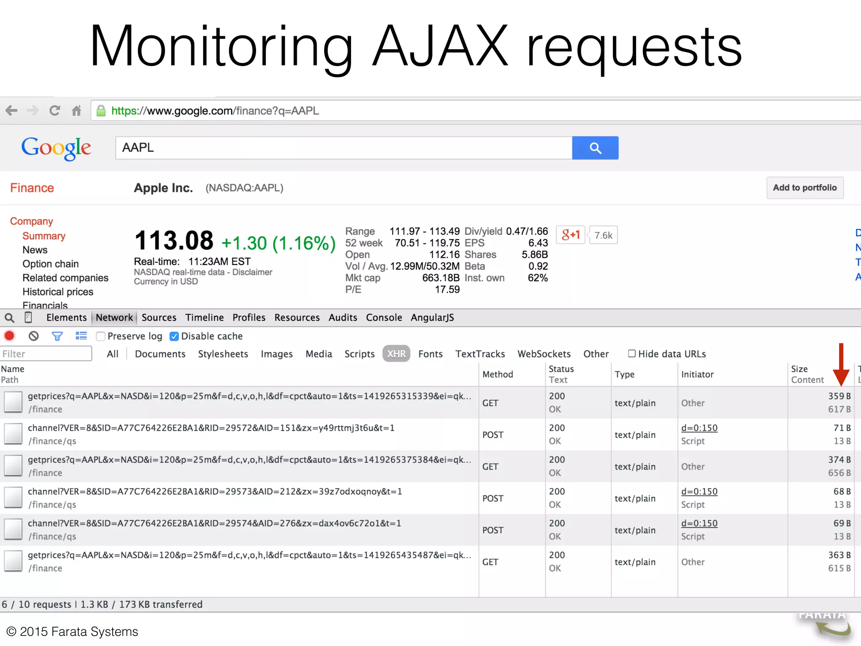The width and height of the screenshot is (861, 646).
Task: Uncheck the Disable cache checkbox
Action: coord(174,336)
